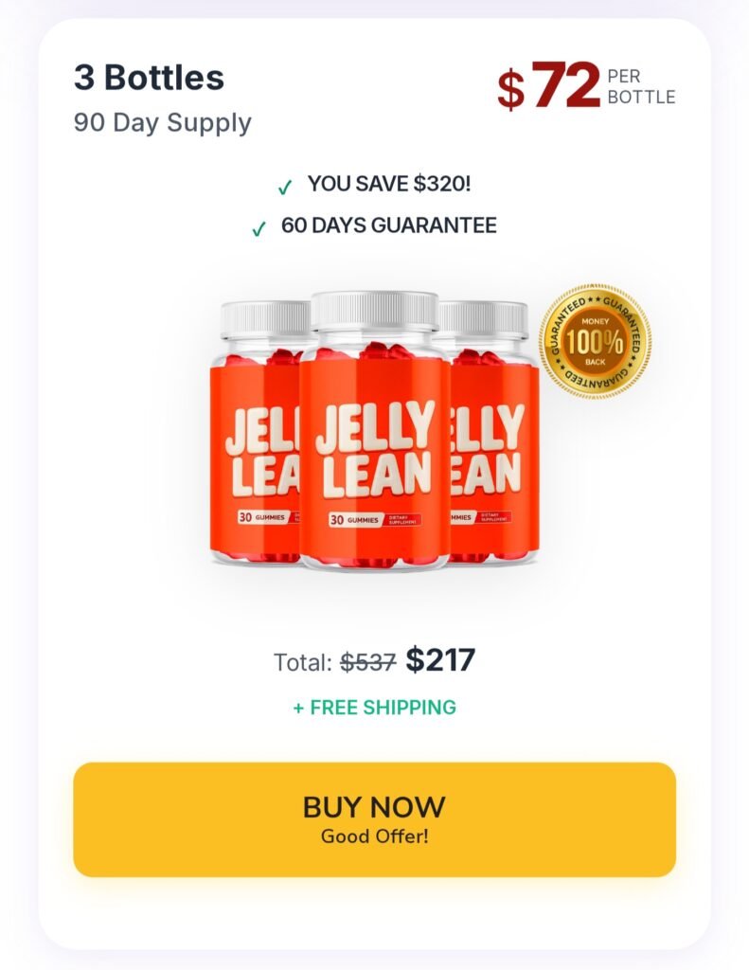Click the gold 100% Money Back badge
749x970 pixels.
coord(595,340)
